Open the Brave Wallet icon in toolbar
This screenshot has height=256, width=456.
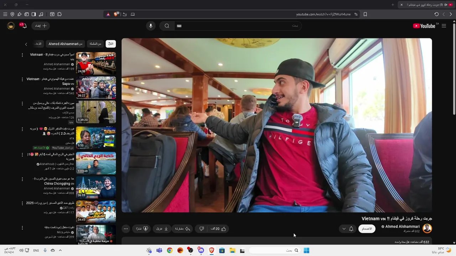point(26,14)
